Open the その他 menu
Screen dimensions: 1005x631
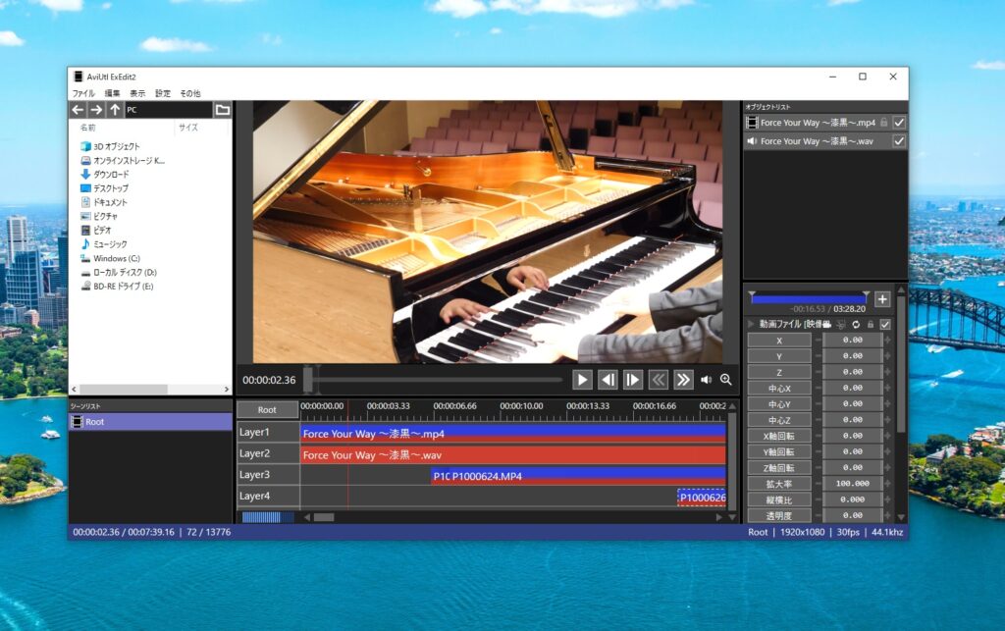(190, 93)
